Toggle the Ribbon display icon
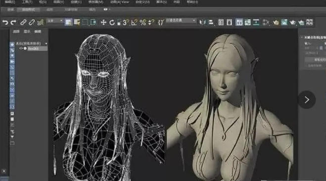The image size is (326, 181). click(x=239, y=22)
